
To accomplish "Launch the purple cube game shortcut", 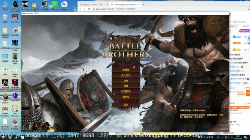I will coord(15,97).
